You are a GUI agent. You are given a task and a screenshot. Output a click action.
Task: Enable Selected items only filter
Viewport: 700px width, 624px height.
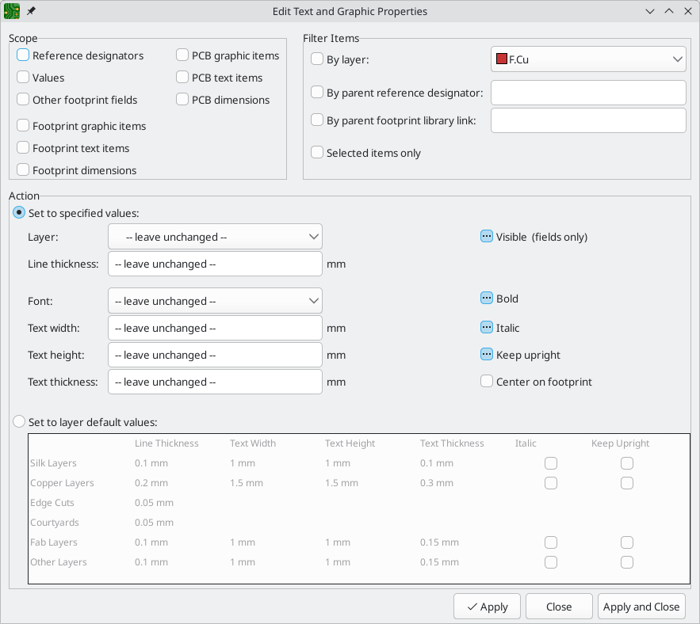point(317,152)
